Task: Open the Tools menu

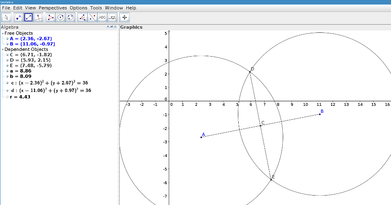Action: [x=96, y=8]
